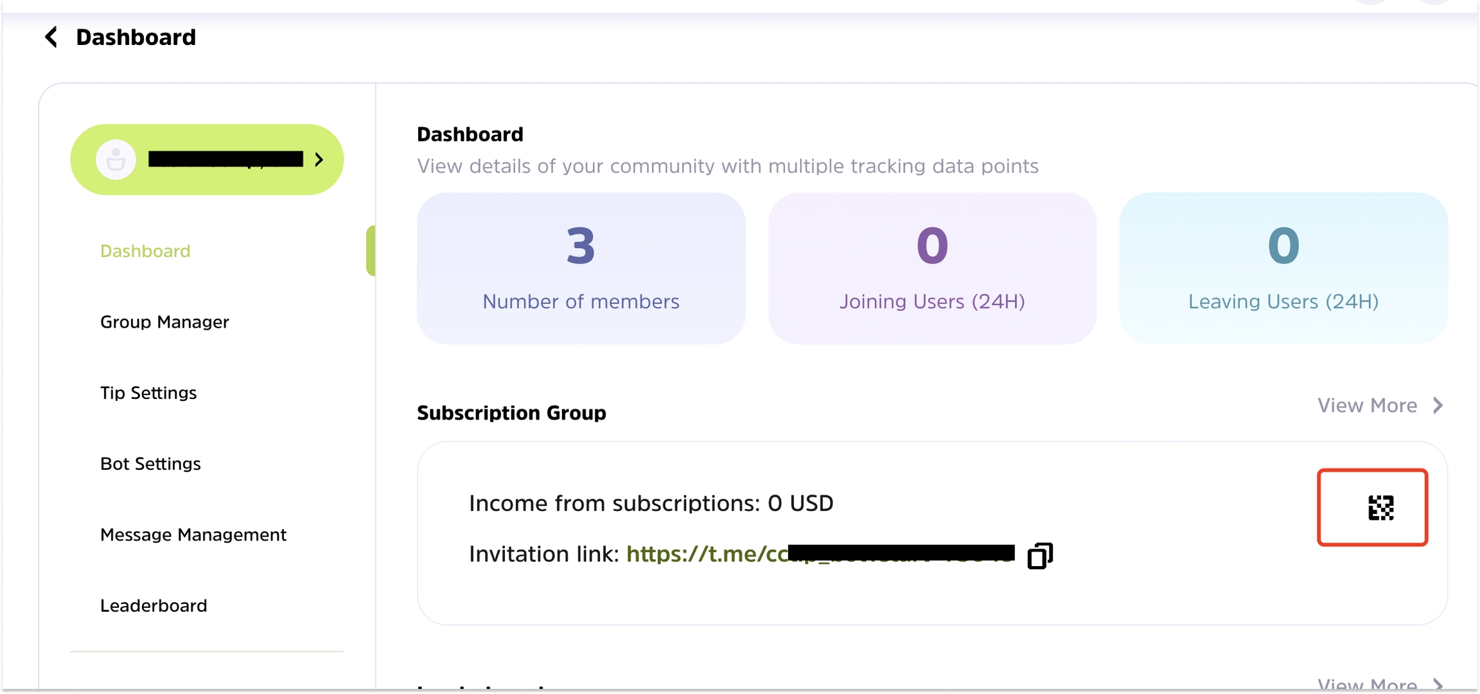Click the chevron next to Subscription Group View More
1480x694 pixels.
click(1438, 405)
